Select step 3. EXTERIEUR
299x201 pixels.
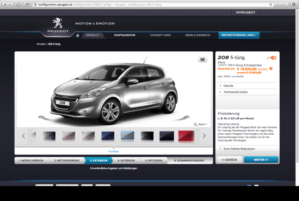pos(99,160)
